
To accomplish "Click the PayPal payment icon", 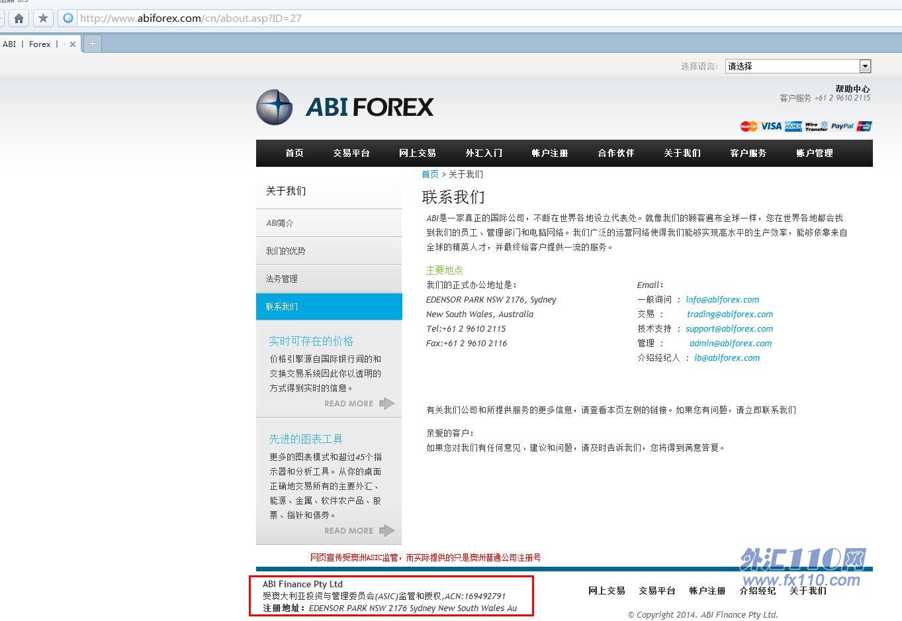I will tap(842, 126).
